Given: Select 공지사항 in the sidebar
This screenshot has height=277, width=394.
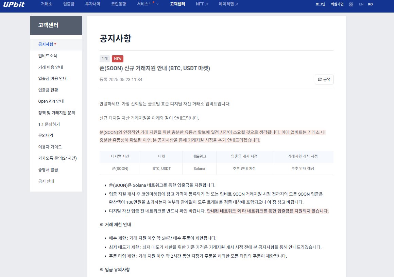Looking at the screenshot, I should pos(56,44).
